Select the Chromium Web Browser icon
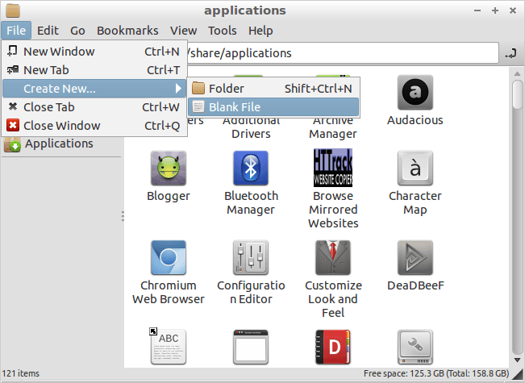525x383 pixels. pyautogui.click(x=168, y=257)
